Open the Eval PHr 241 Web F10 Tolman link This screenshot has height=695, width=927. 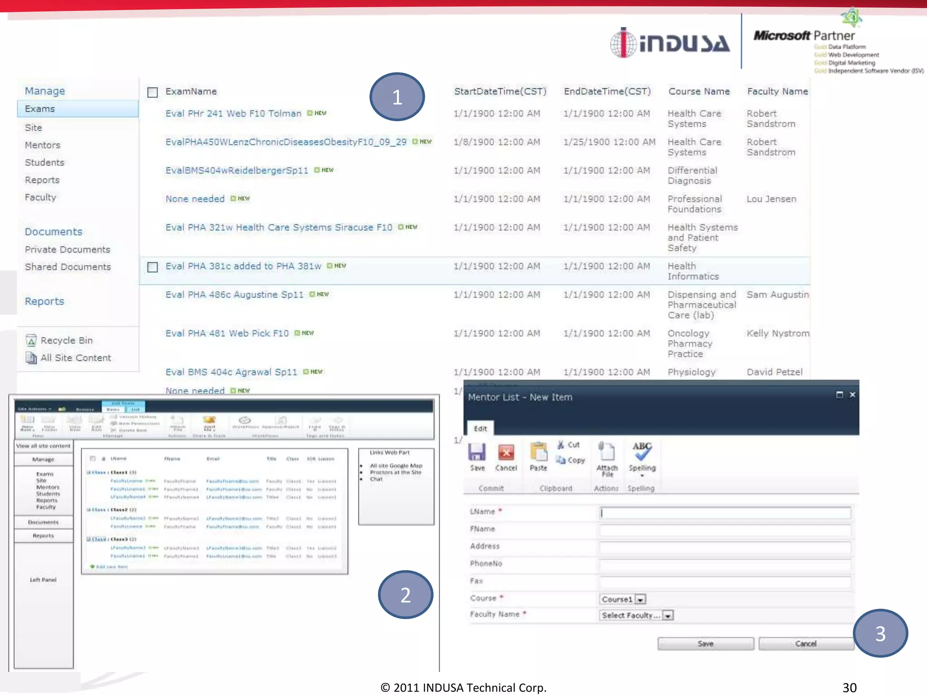coord(233,114)
